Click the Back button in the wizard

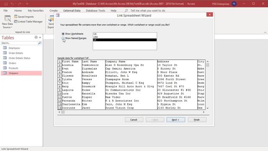pos(155,120)
